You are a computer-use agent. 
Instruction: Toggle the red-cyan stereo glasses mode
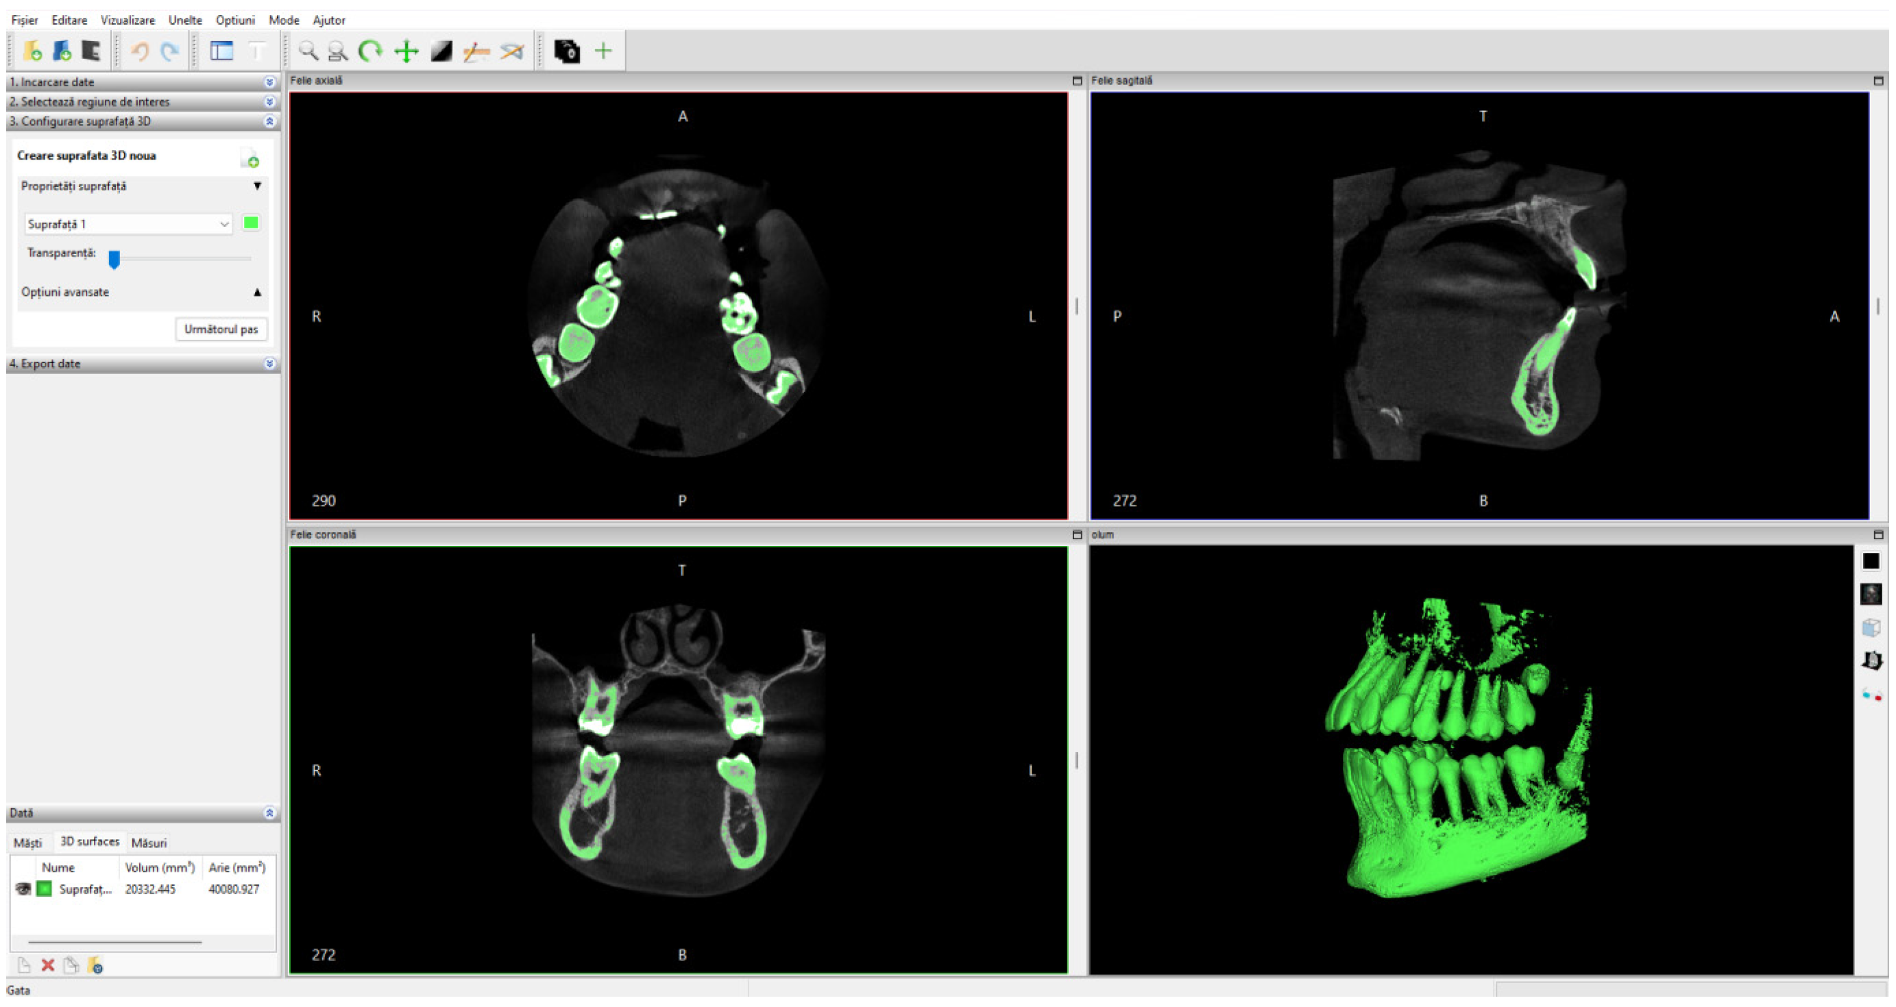[x=1871, y=695]
